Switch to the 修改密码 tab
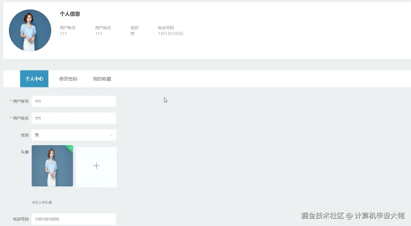The image size is (411, 226). pyautogui.click(x=68, y=78)
